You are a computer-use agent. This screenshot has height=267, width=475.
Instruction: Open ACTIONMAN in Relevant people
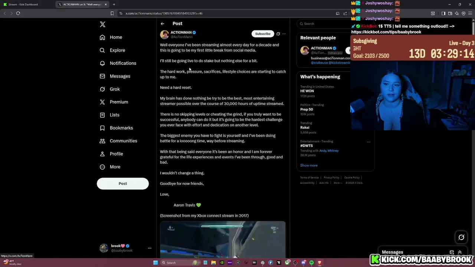(321, 48)
